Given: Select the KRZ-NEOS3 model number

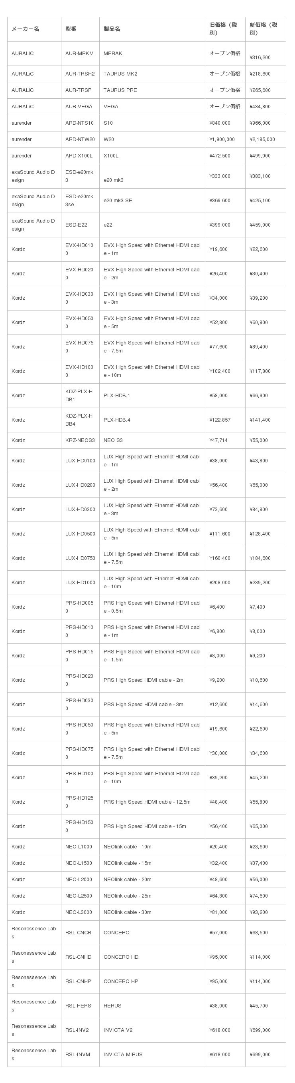Looking at the screenshot, I should (80, 441).
